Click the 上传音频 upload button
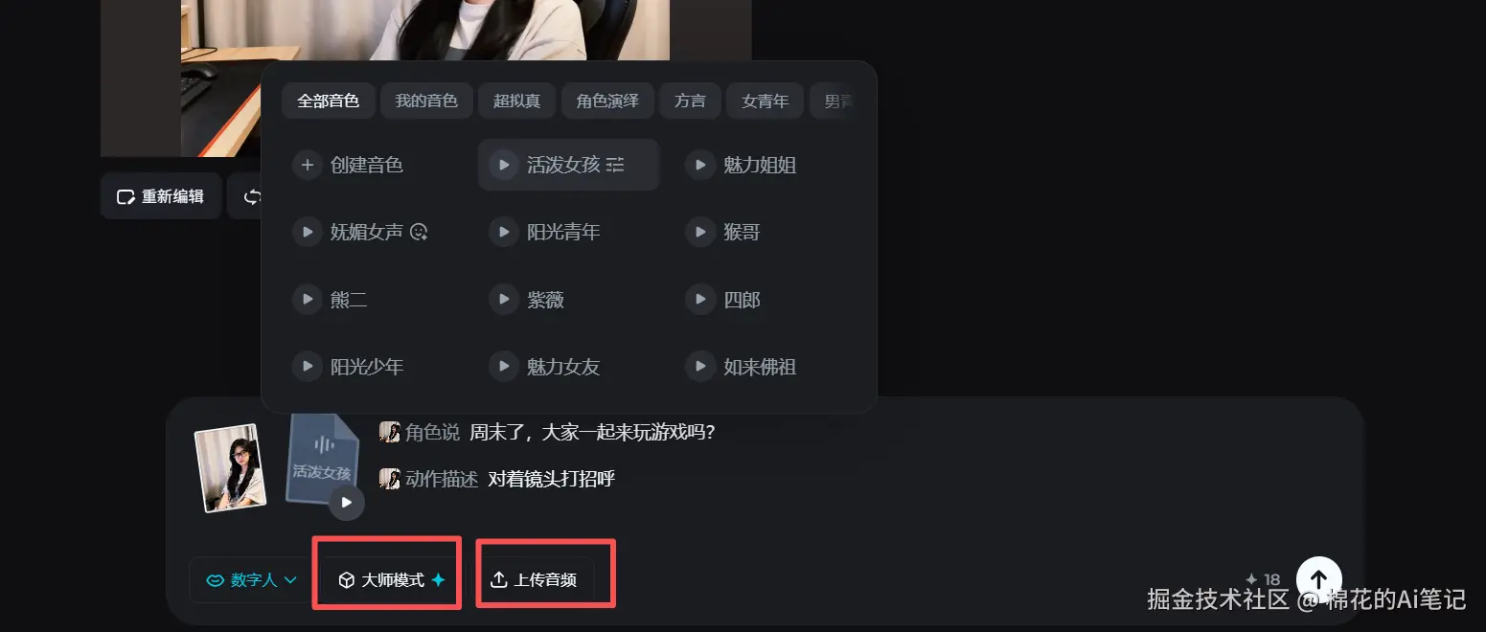Screen dimensions: 1486x632 coord(535,579)
